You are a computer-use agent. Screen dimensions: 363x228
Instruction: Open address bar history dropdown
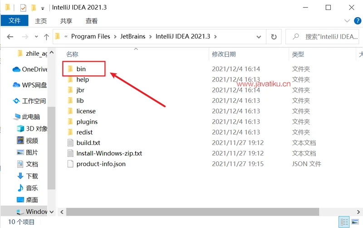tap(259, 37)
